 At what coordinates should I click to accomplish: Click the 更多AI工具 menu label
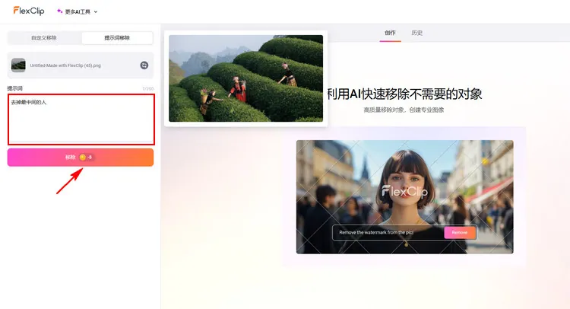coord(78,11)
